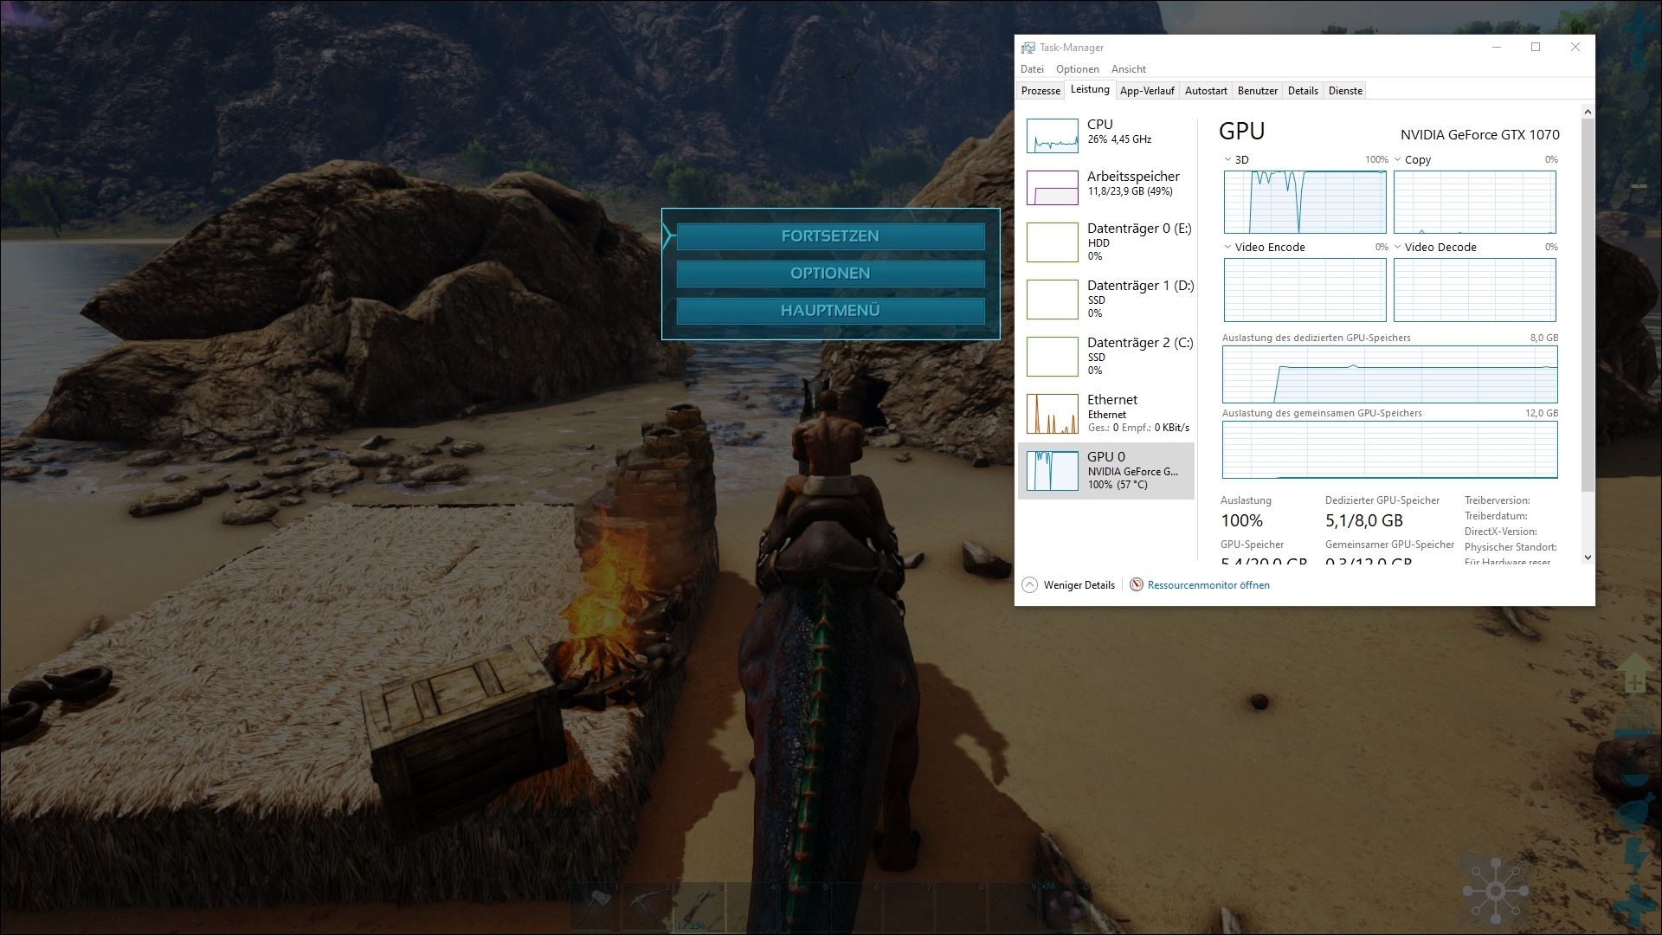Click the DirectX-Version label

click(1500, 532)
